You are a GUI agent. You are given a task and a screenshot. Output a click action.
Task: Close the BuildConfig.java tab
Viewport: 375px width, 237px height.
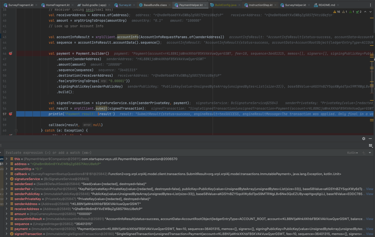(x=239, y=5)
